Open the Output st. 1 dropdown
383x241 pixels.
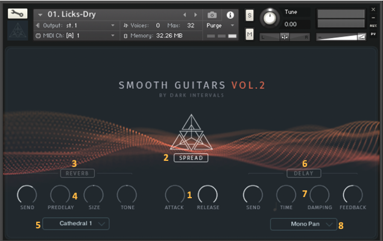click(x=77, y=25)
